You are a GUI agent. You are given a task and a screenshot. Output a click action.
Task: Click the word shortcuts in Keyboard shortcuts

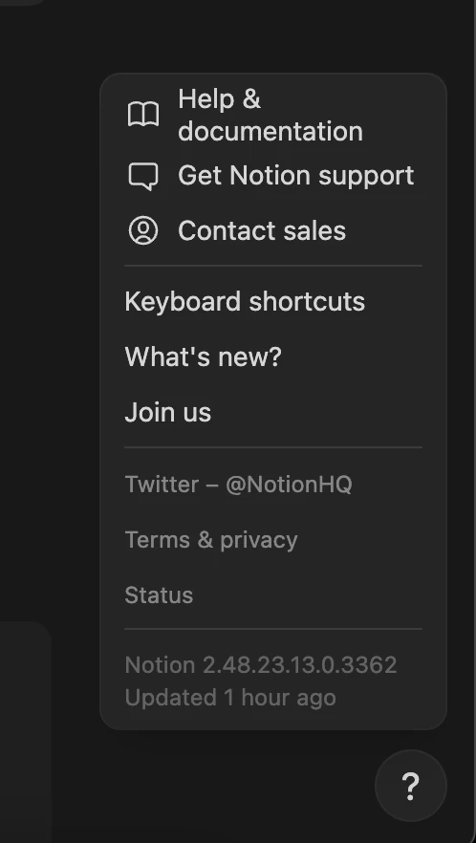tap(307, 301)
